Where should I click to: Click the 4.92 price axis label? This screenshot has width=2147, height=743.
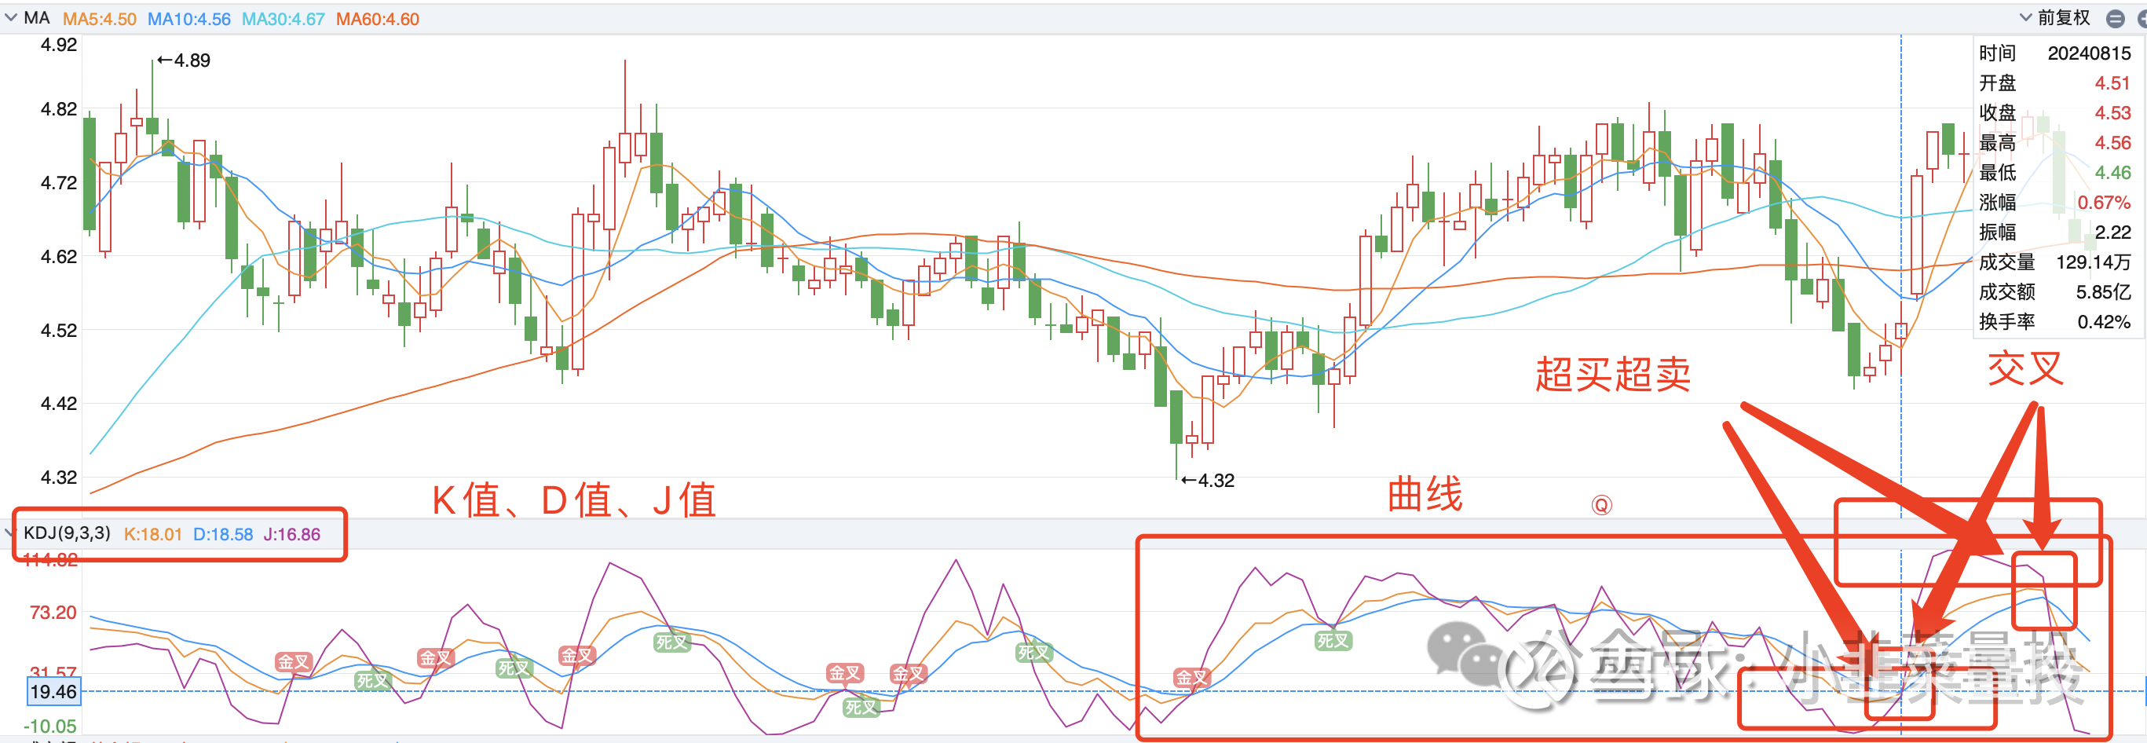pos(58,44)
